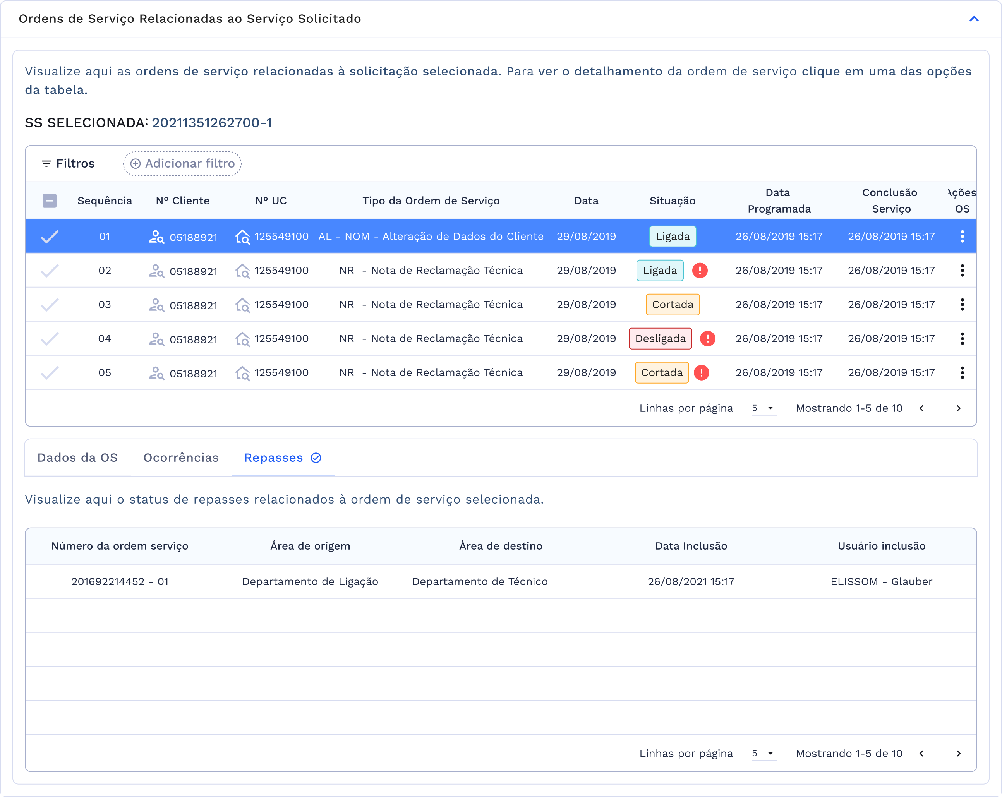This screenshot has width=1002, height=797.
Task: Toggle the select-all checkbox in the table header
Action: 49,200
